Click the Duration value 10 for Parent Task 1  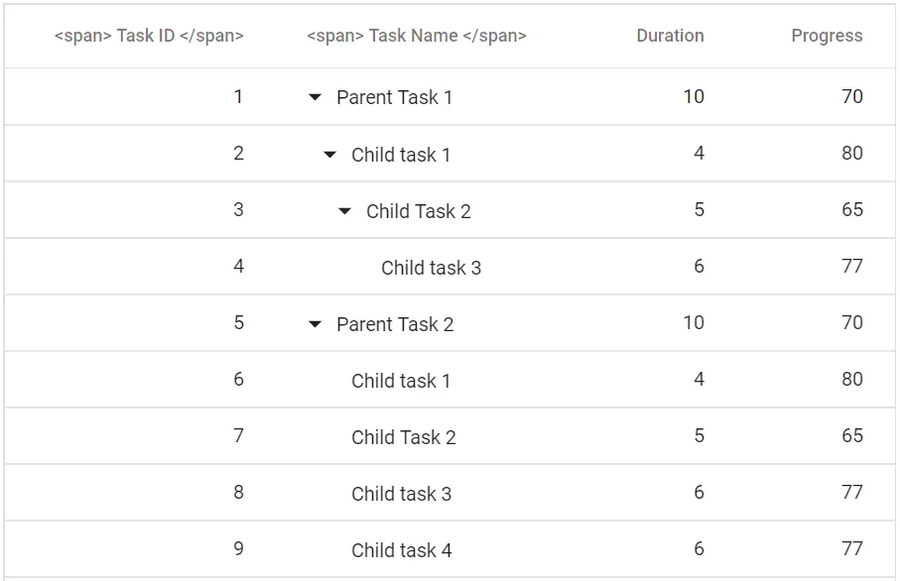tap(692, 97)
